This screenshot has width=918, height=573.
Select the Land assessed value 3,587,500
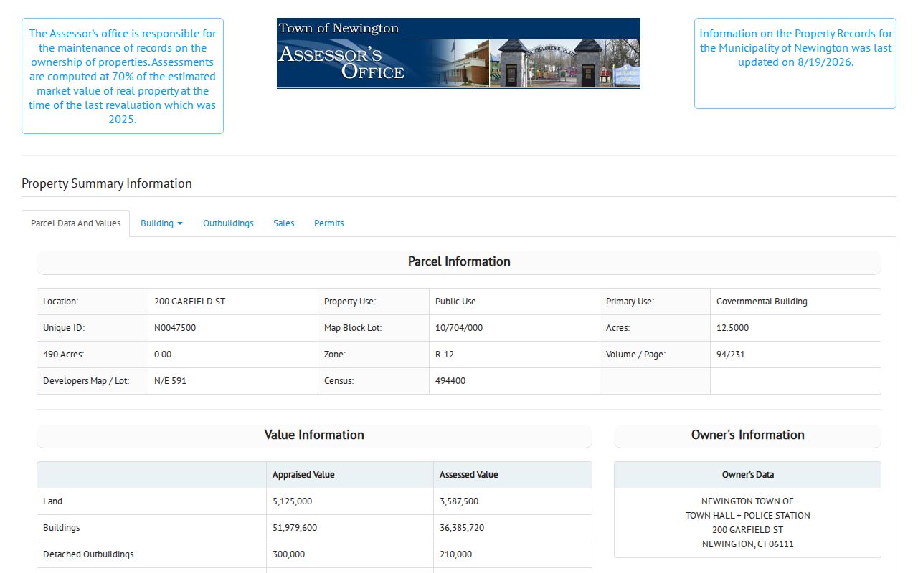[459, 501]
